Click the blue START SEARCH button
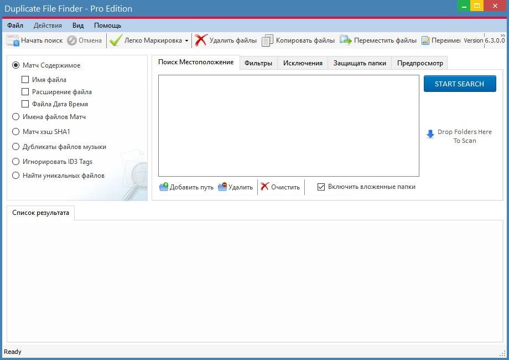The width and height of the screenshot is (509, 360). coord(460,84)
